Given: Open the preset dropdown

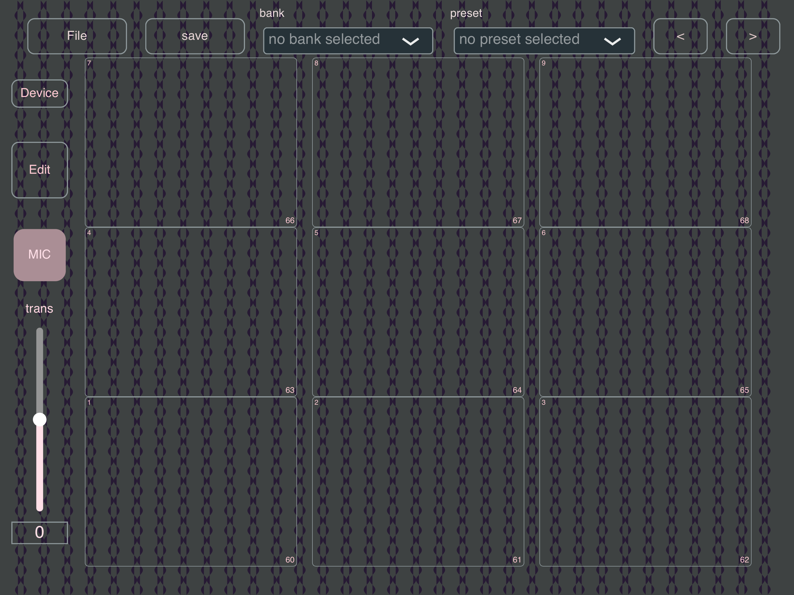Looking at the screenshot, I should pyautogui.click(x=544, y=41).
